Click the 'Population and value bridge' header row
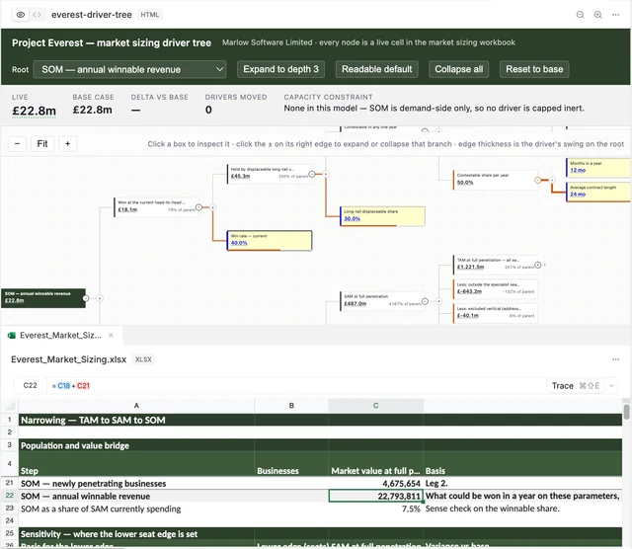Viewport: 632px width, 549px height. pyautogui.click(x=320, y=445)
